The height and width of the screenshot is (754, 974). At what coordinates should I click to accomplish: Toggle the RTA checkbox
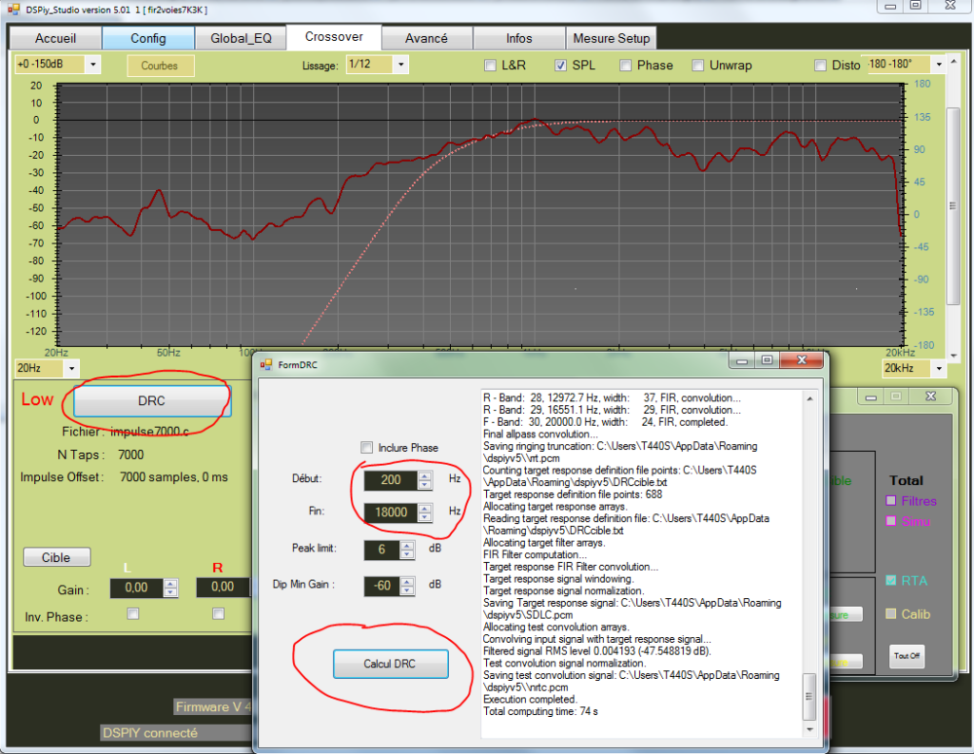[x=891, y=581]
